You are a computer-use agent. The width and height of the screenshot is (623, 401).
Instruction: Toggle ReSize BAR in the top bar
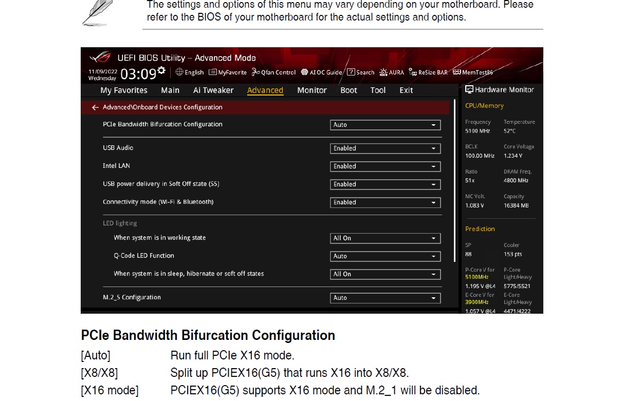point(428,72)
